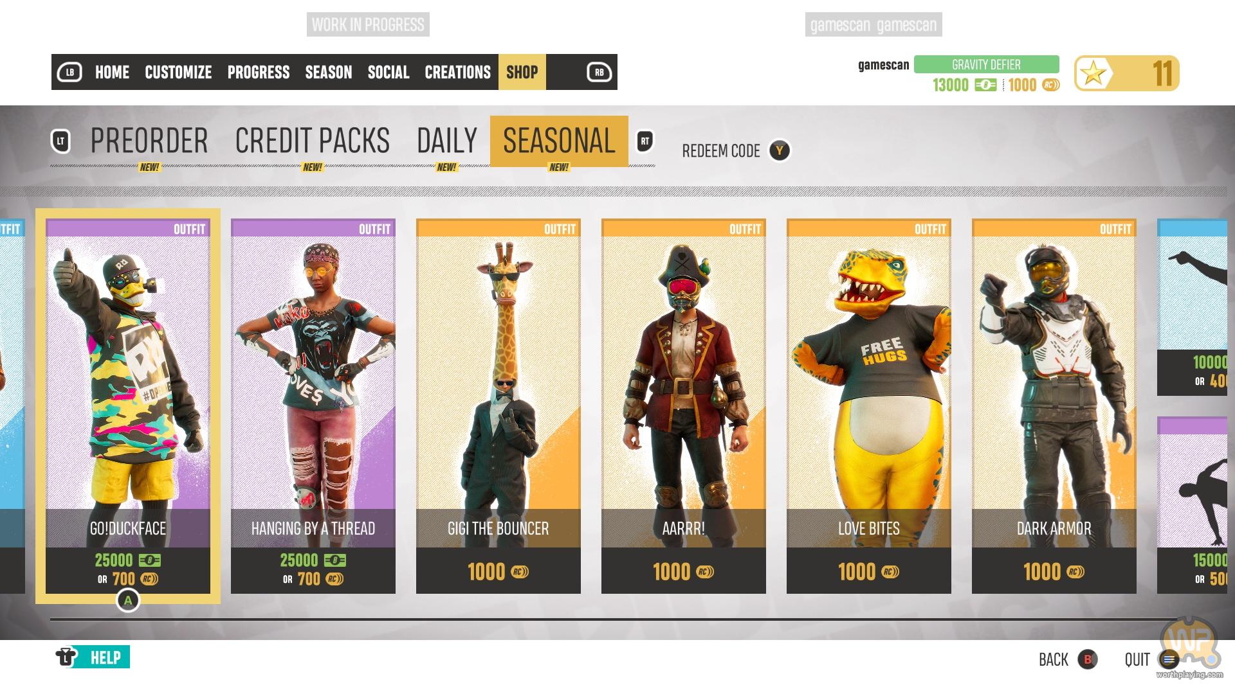Click the Redeem Code label

coord(721,151)
